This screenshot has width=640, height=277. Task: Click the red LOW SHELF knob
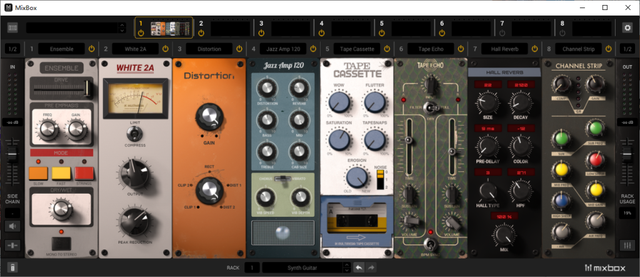[595, 160]
